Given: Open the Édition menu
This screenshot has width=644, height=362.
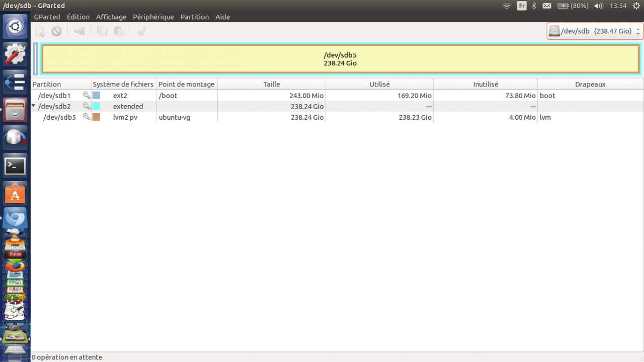Looking at the screenshot, I should [x=78, y=17].
